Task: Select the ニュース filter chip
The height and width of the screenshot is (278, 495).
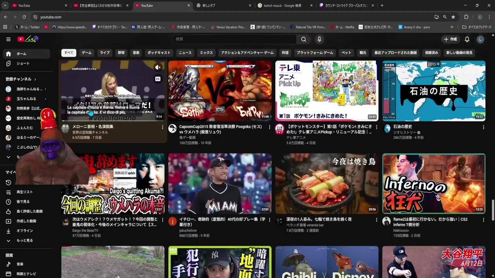Action: click(185, 53)
